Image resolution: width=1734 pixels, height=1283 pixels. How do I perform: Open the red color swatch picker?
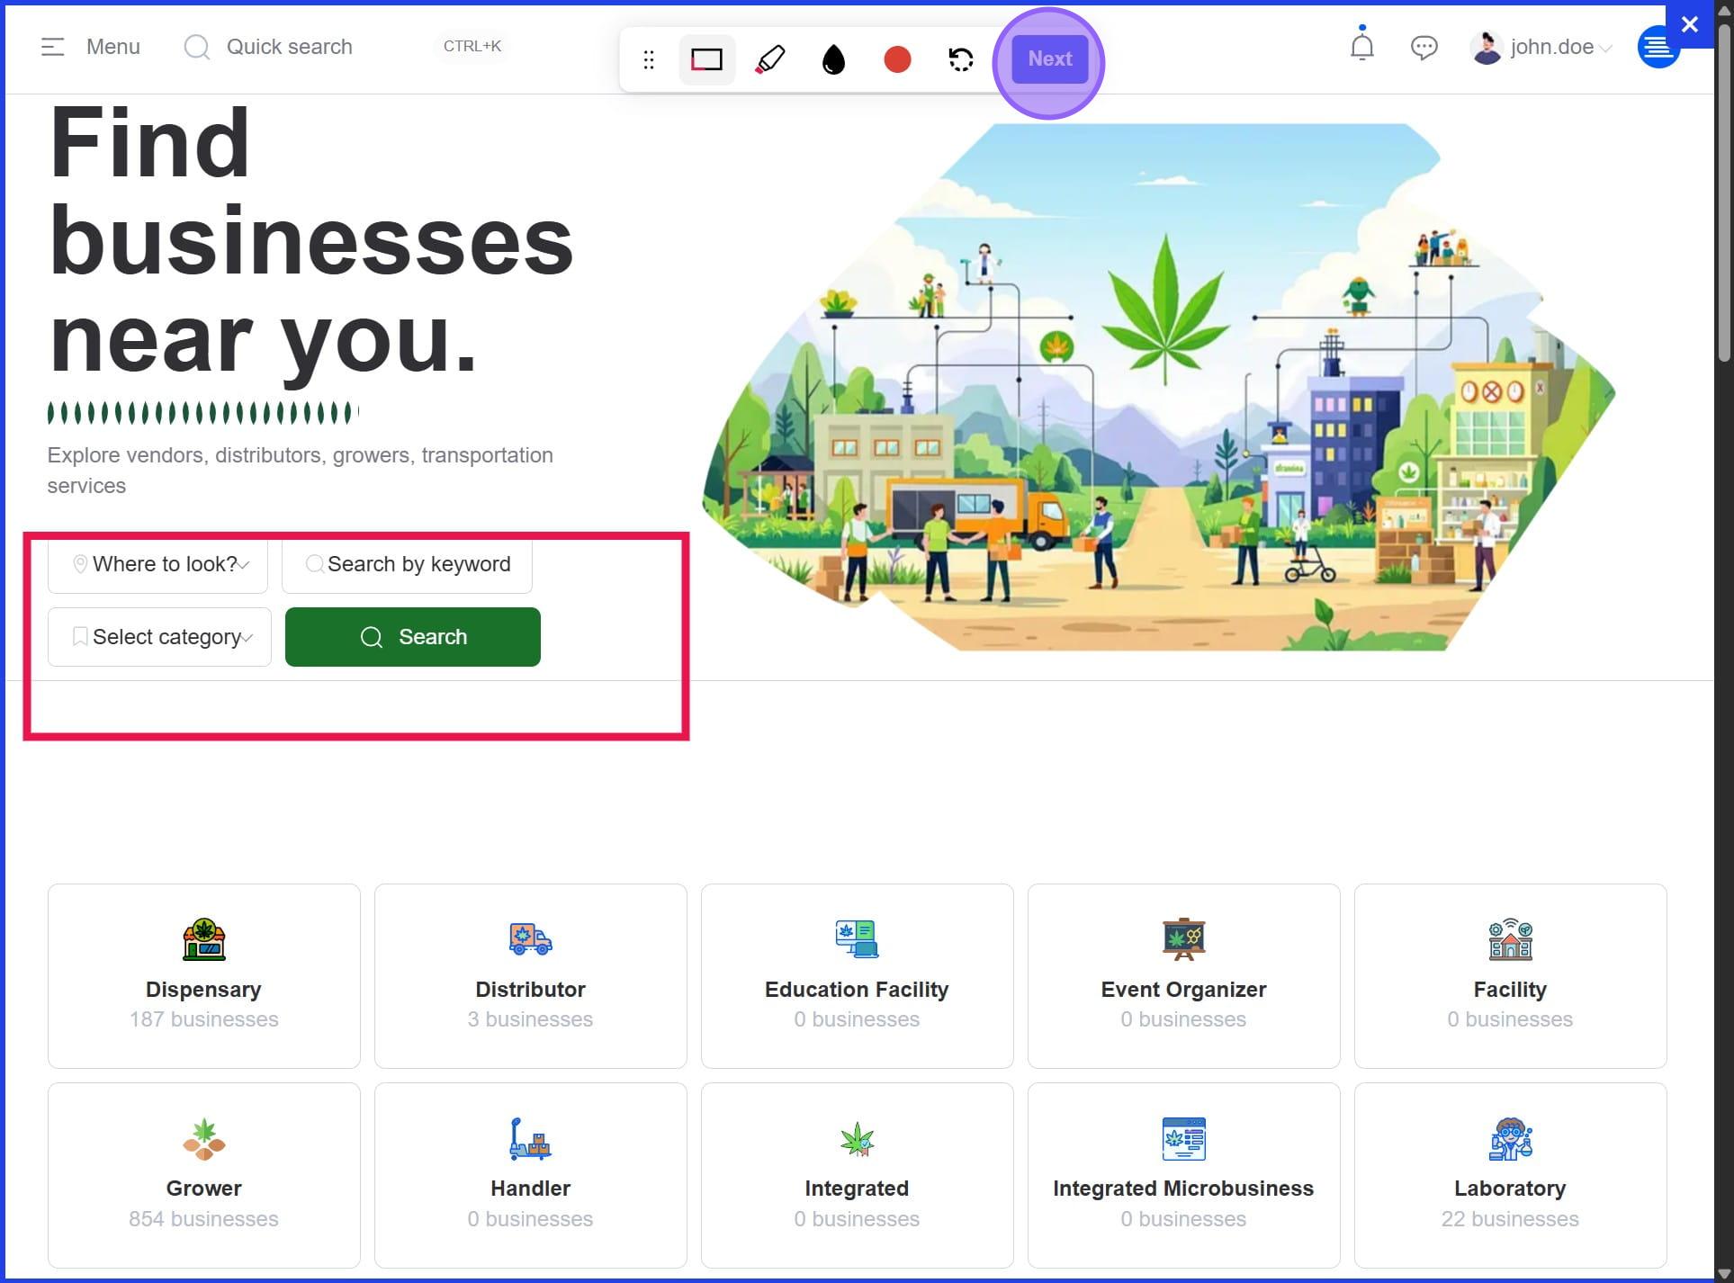pyautogui.click(x=897, y=59)
